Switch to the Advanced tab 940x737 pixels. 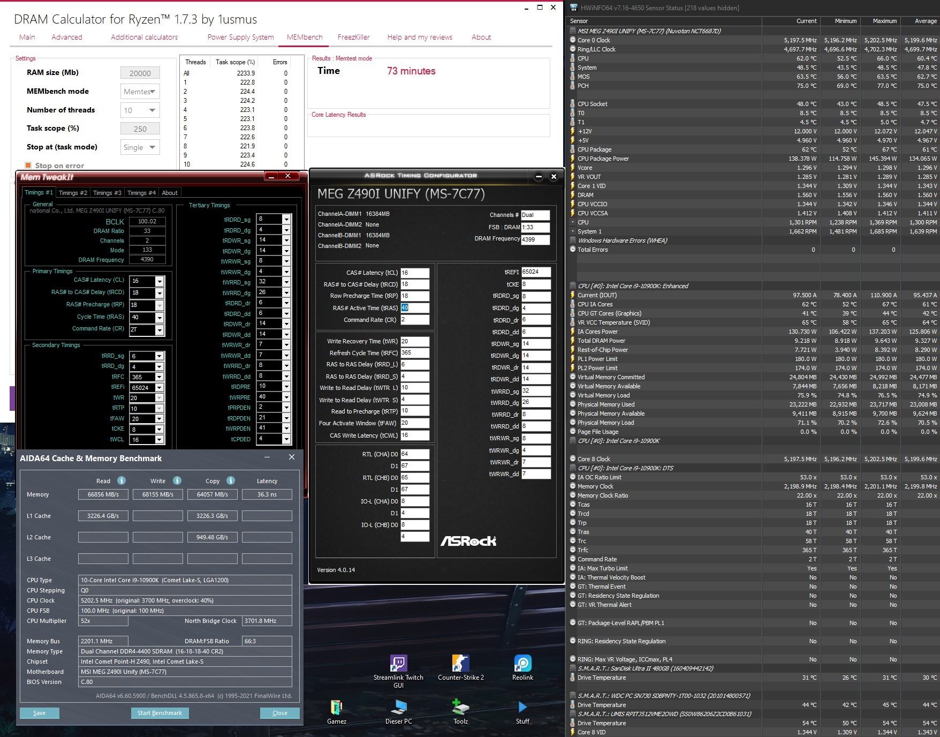(x=67, y=37)
